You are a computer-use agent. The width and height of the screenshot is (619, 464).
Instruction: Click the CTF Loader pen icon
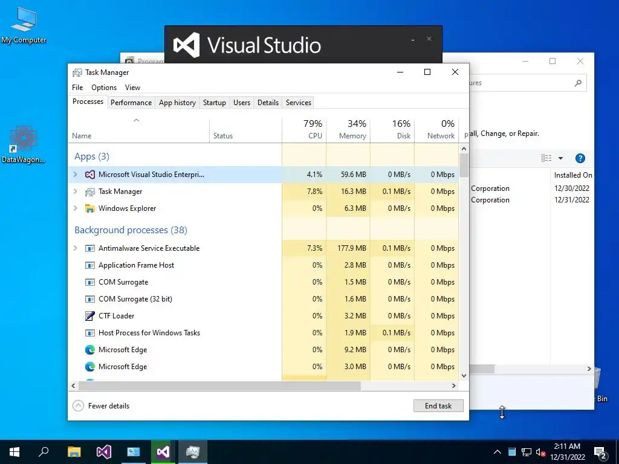coord(90,315)
